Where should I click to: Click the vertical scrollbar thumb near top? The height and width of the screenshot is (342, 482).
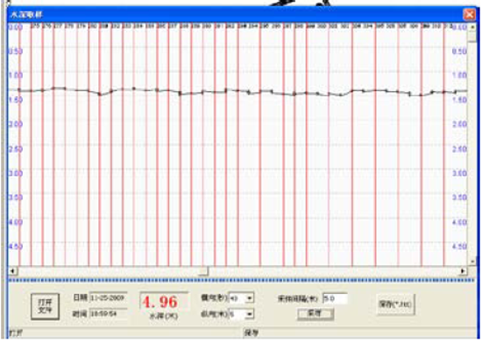pyautogui.click(x=472, y=37)
